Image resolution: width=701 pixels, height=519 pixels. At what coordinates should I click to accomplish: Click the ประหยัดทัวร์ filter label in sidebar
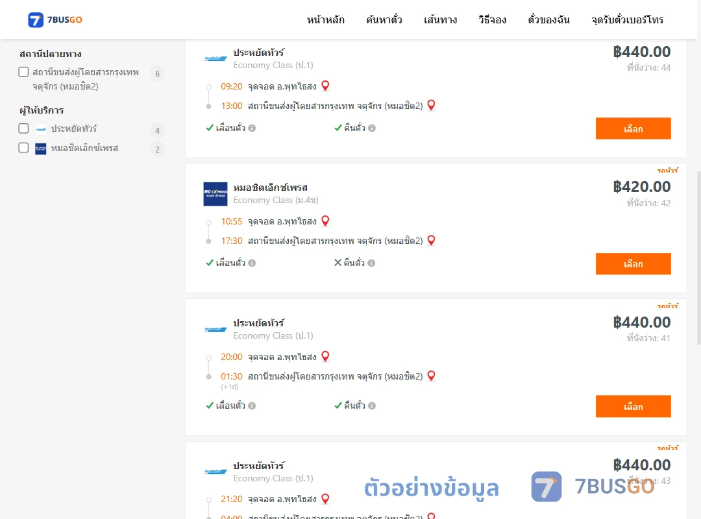coord(74,128)
